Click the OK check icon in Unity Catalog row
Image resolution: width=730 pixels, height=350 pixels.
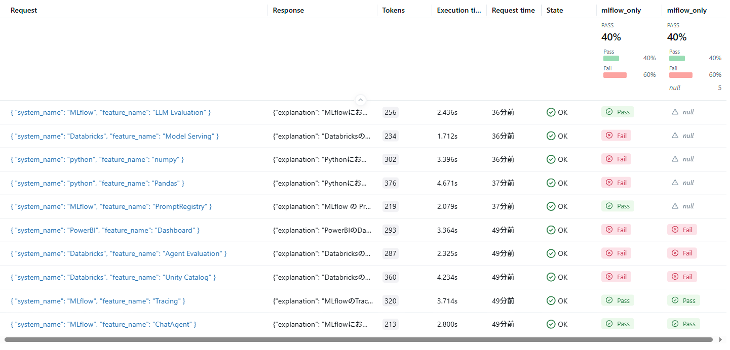click(x=551, y=277)
